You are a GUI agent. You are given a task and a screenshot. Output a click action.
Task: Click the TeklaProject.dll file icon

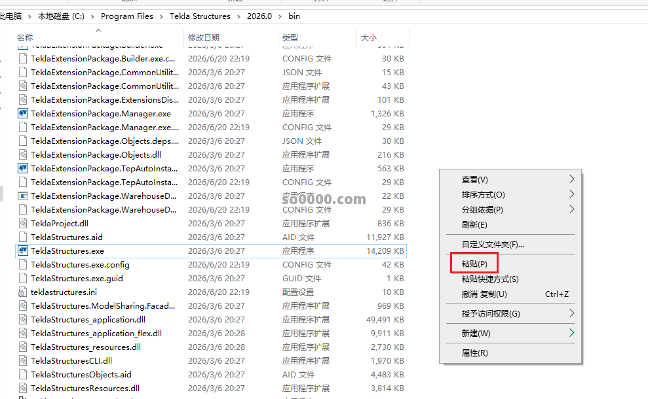coord(23,224)
